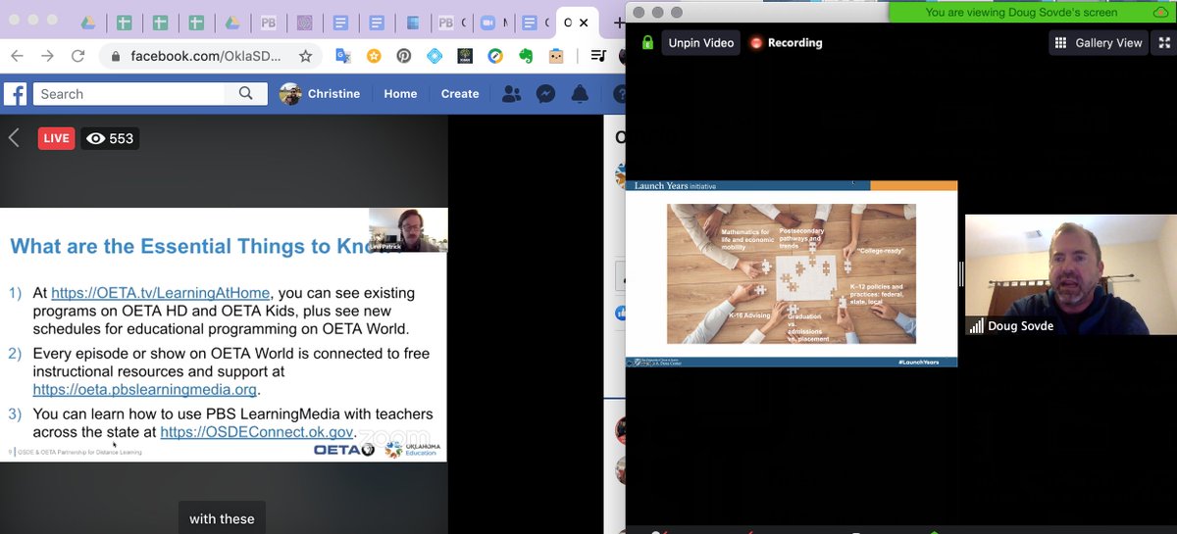Open Facebook notifications bell
The image size is (1177, 534).
pyautogui.click(x=580, y=94)
